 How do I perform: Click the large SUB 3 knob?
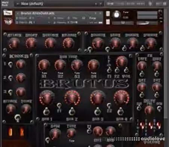point(98,98)
